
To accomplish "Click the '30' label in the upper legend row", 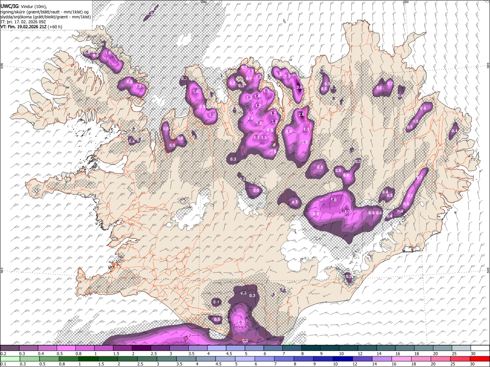I will pos(473,354).
